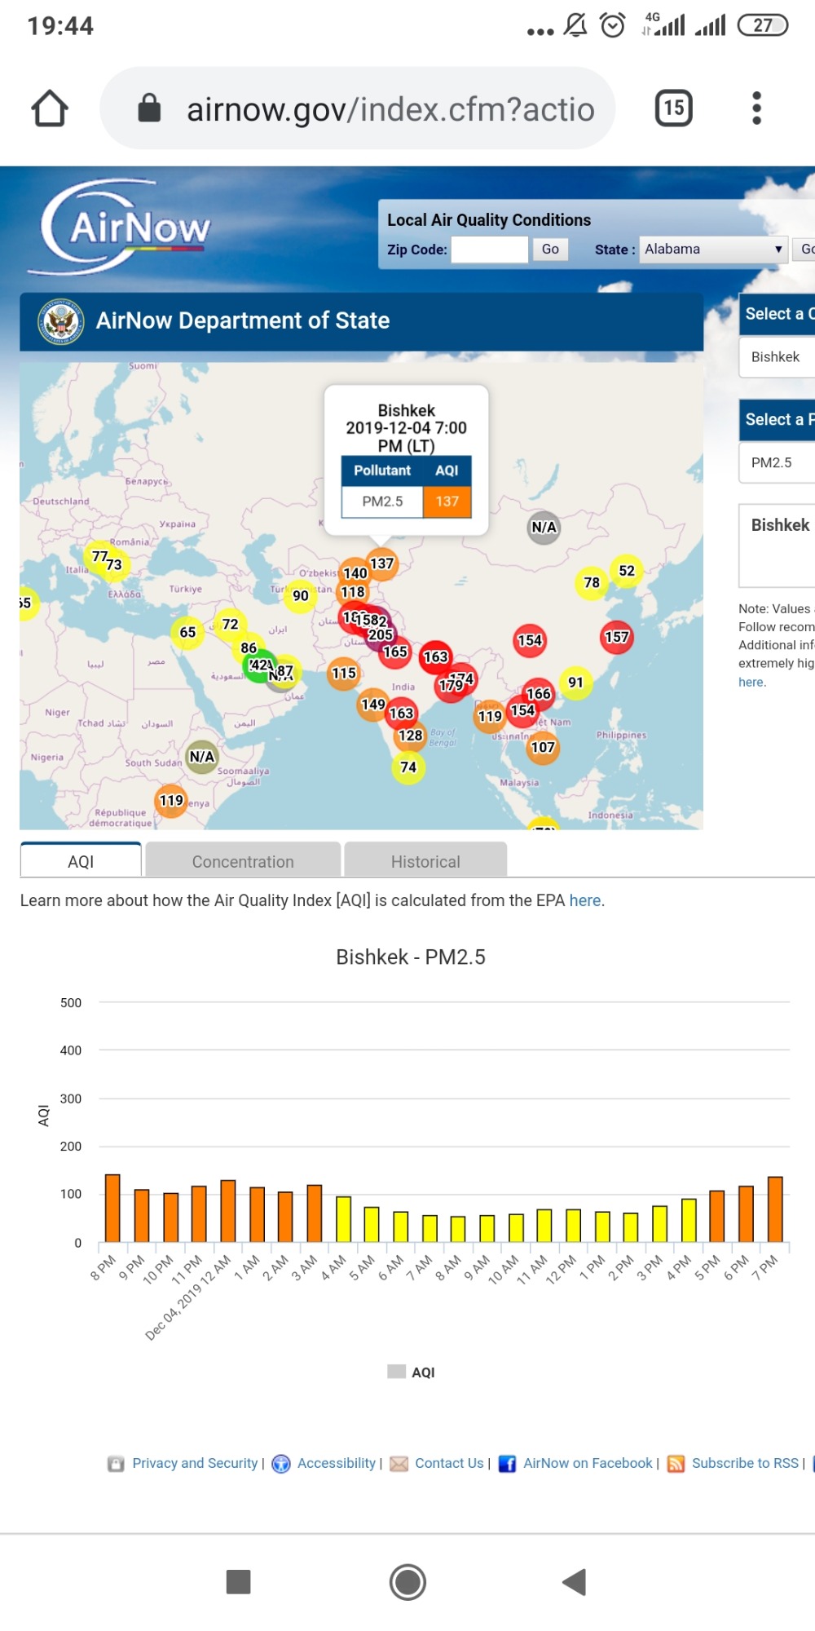Toggle the AQI legend item below chart
815x1631 pixels.
(412, 1372)
